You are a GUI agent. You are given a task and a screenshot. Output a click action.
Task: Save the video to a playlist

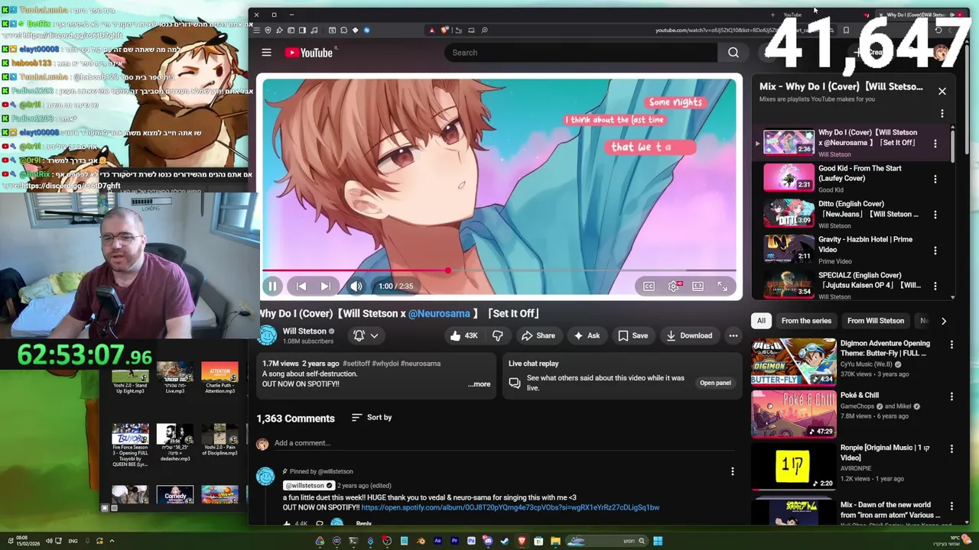[x=633, y=335]
